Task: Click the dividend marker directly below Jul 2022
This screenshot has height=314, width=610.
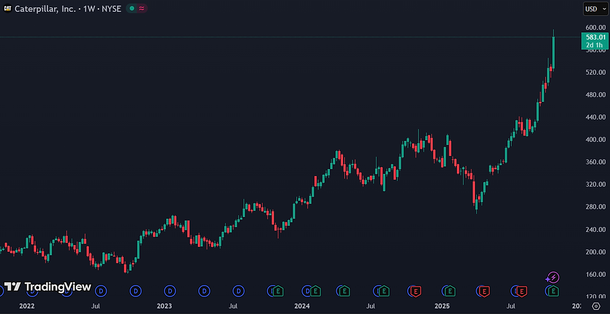Action: 101,290
